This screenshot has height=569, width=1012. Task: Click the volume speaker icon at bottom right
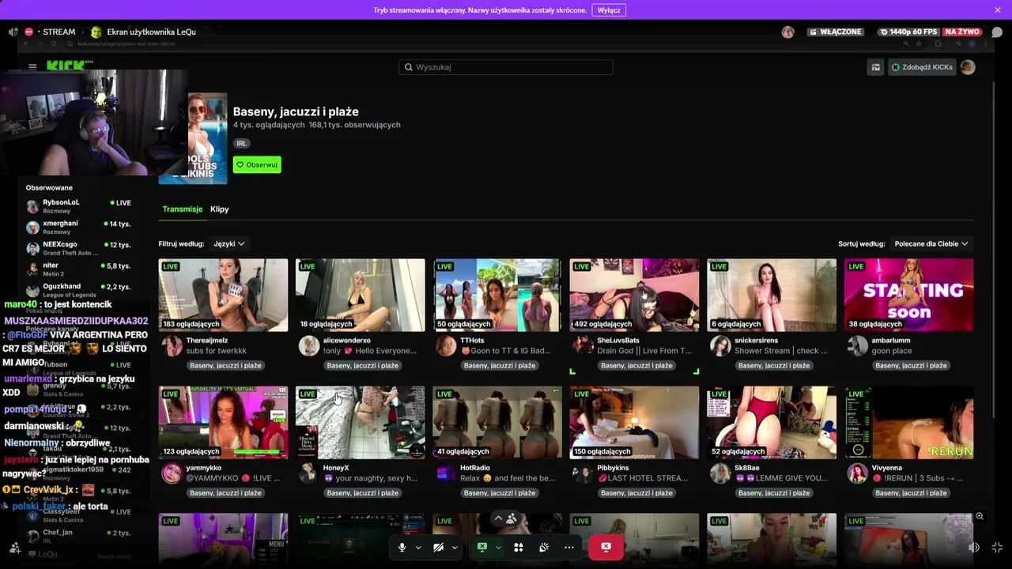(974, 547)
